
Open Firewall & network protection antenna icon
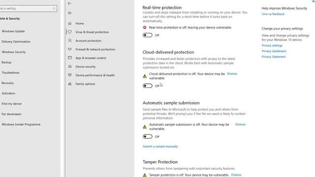click(70, 49)
